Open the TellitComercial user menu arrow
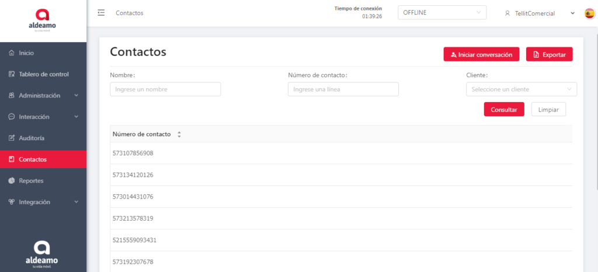Screen dimensions: 598x272 point(572,13)
